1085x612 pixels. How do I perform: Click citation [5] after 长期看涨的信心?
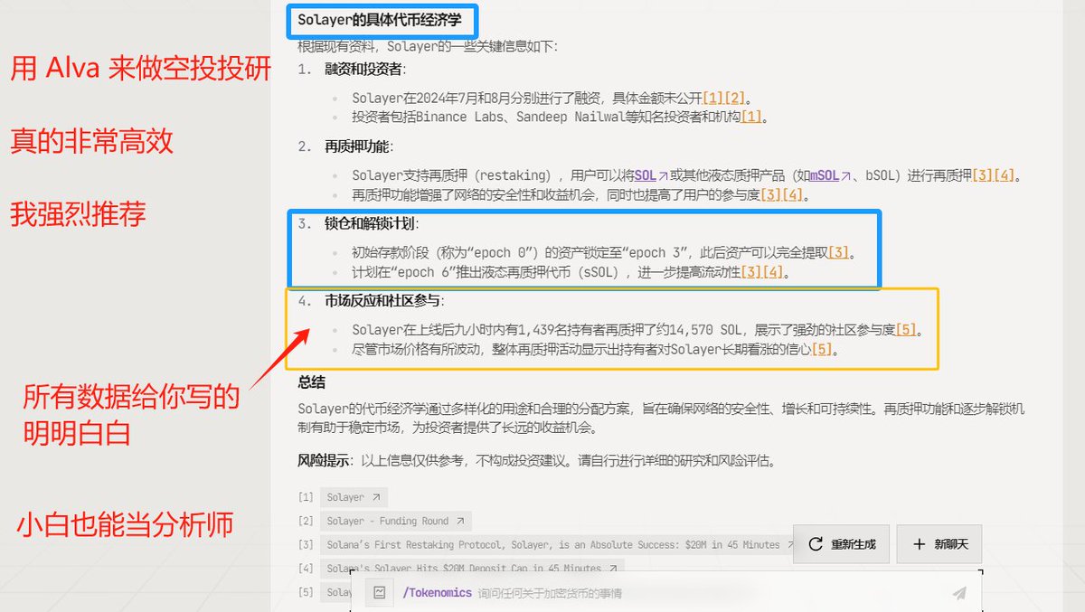point(822,350)
